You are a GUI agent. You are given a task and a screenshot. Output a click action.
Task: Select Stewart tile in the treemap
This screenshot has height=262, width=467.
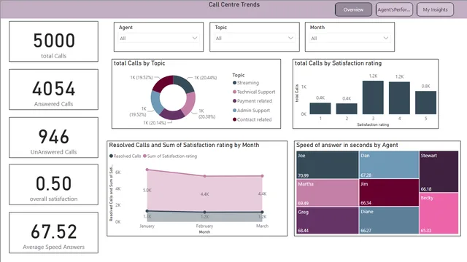(439, 172)
